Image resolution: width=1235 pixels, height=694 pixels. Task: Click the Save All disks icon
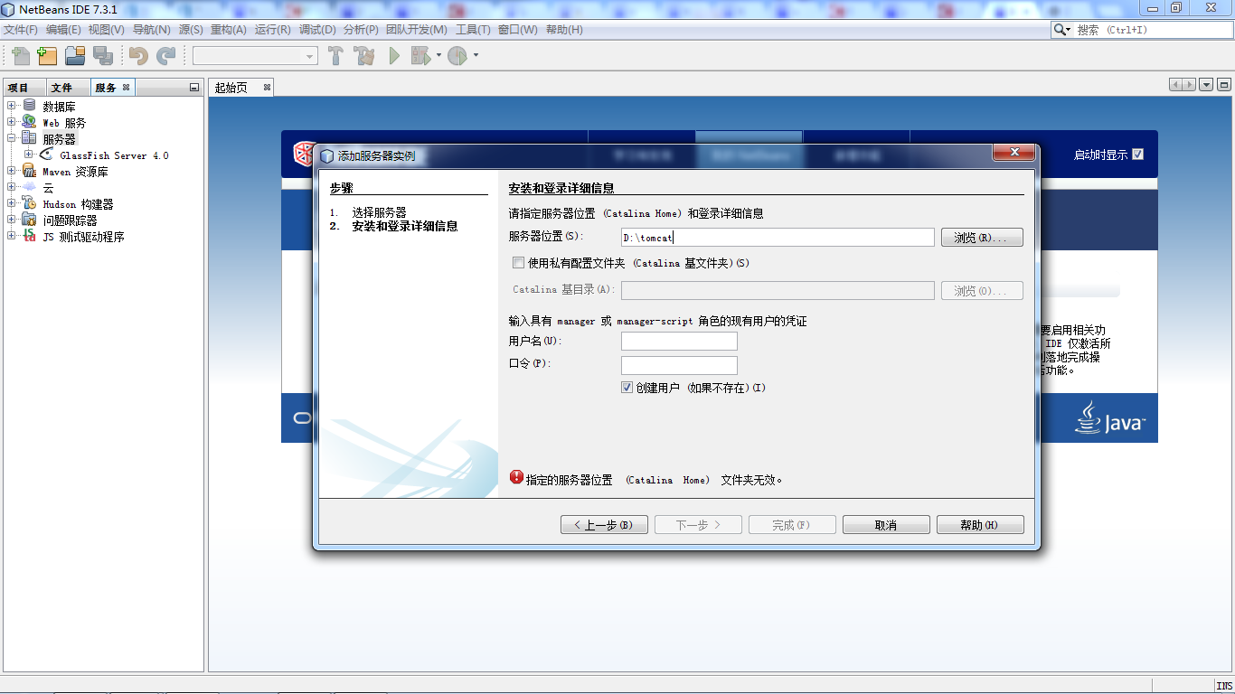103,56
